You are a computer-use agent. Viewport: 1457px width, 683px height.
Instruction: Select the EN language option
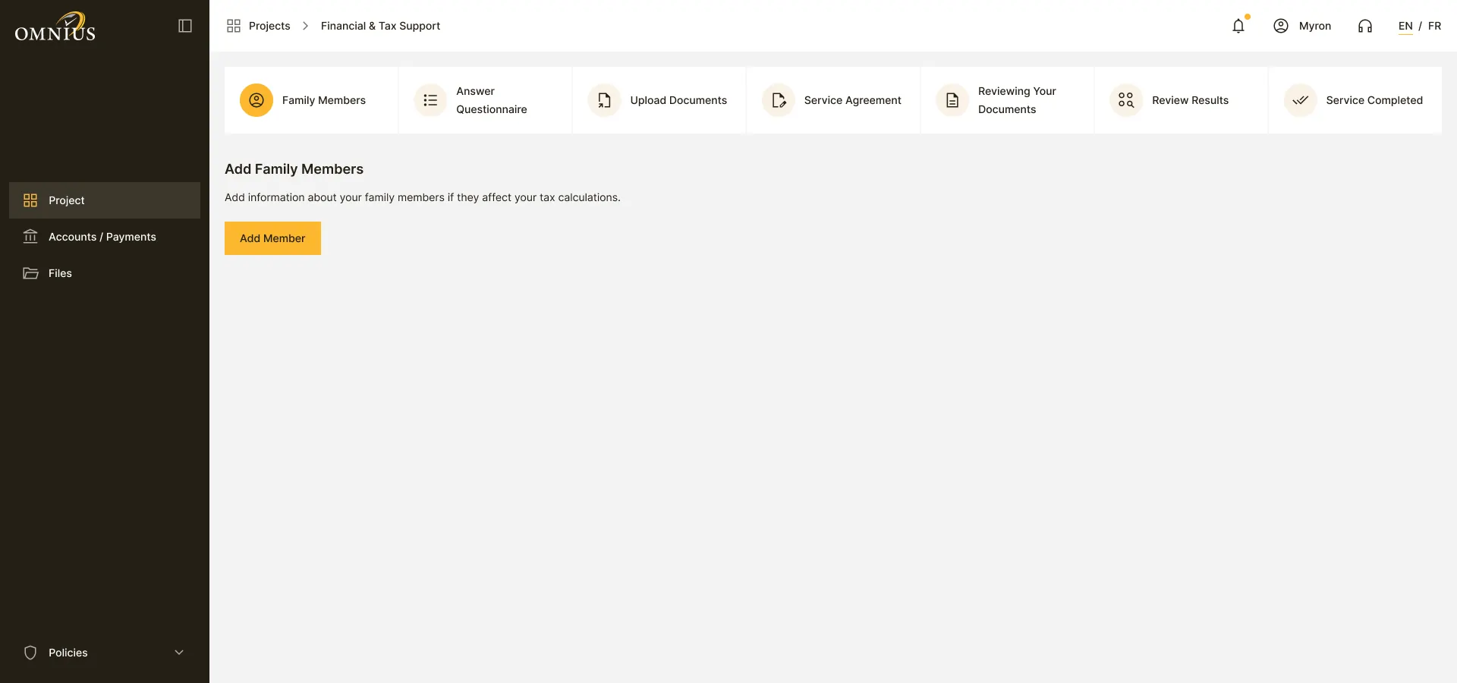pyautogui.click(x=1405, y=26)
